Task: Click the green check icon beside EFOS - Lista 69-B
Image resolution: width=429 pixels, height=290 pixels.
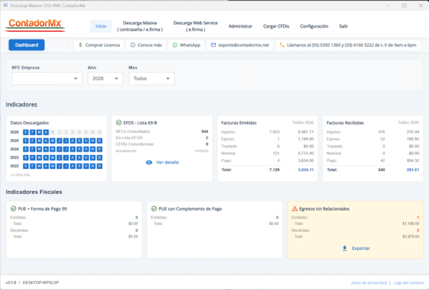Action: coord(119,123)
